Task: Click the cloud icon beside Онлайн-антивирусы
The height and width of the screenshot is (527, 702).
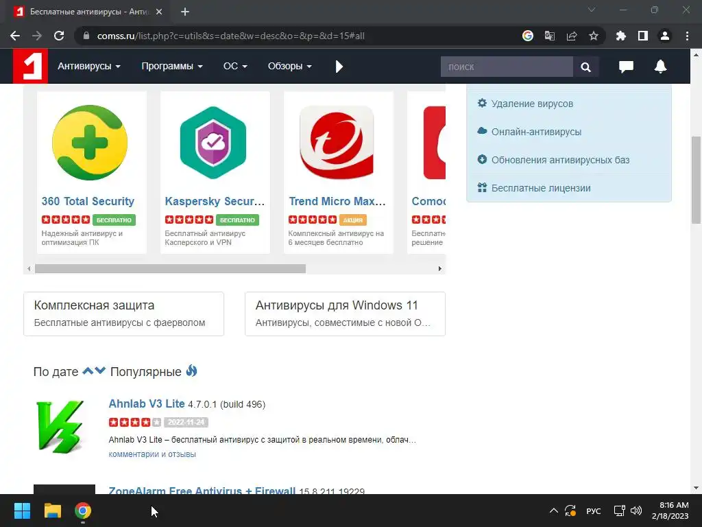Action: pyautogui.click(x=482, y=131)
